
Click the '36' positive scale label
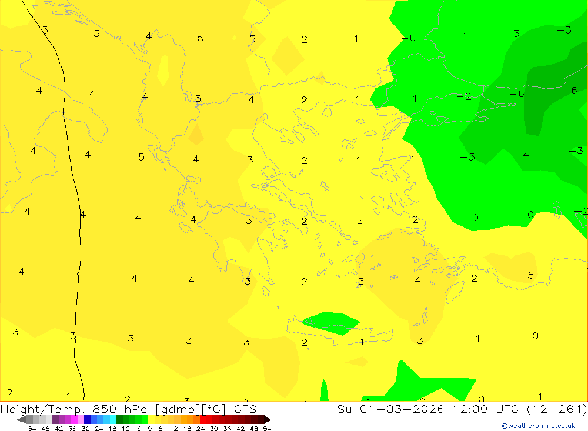coord(227,429)
